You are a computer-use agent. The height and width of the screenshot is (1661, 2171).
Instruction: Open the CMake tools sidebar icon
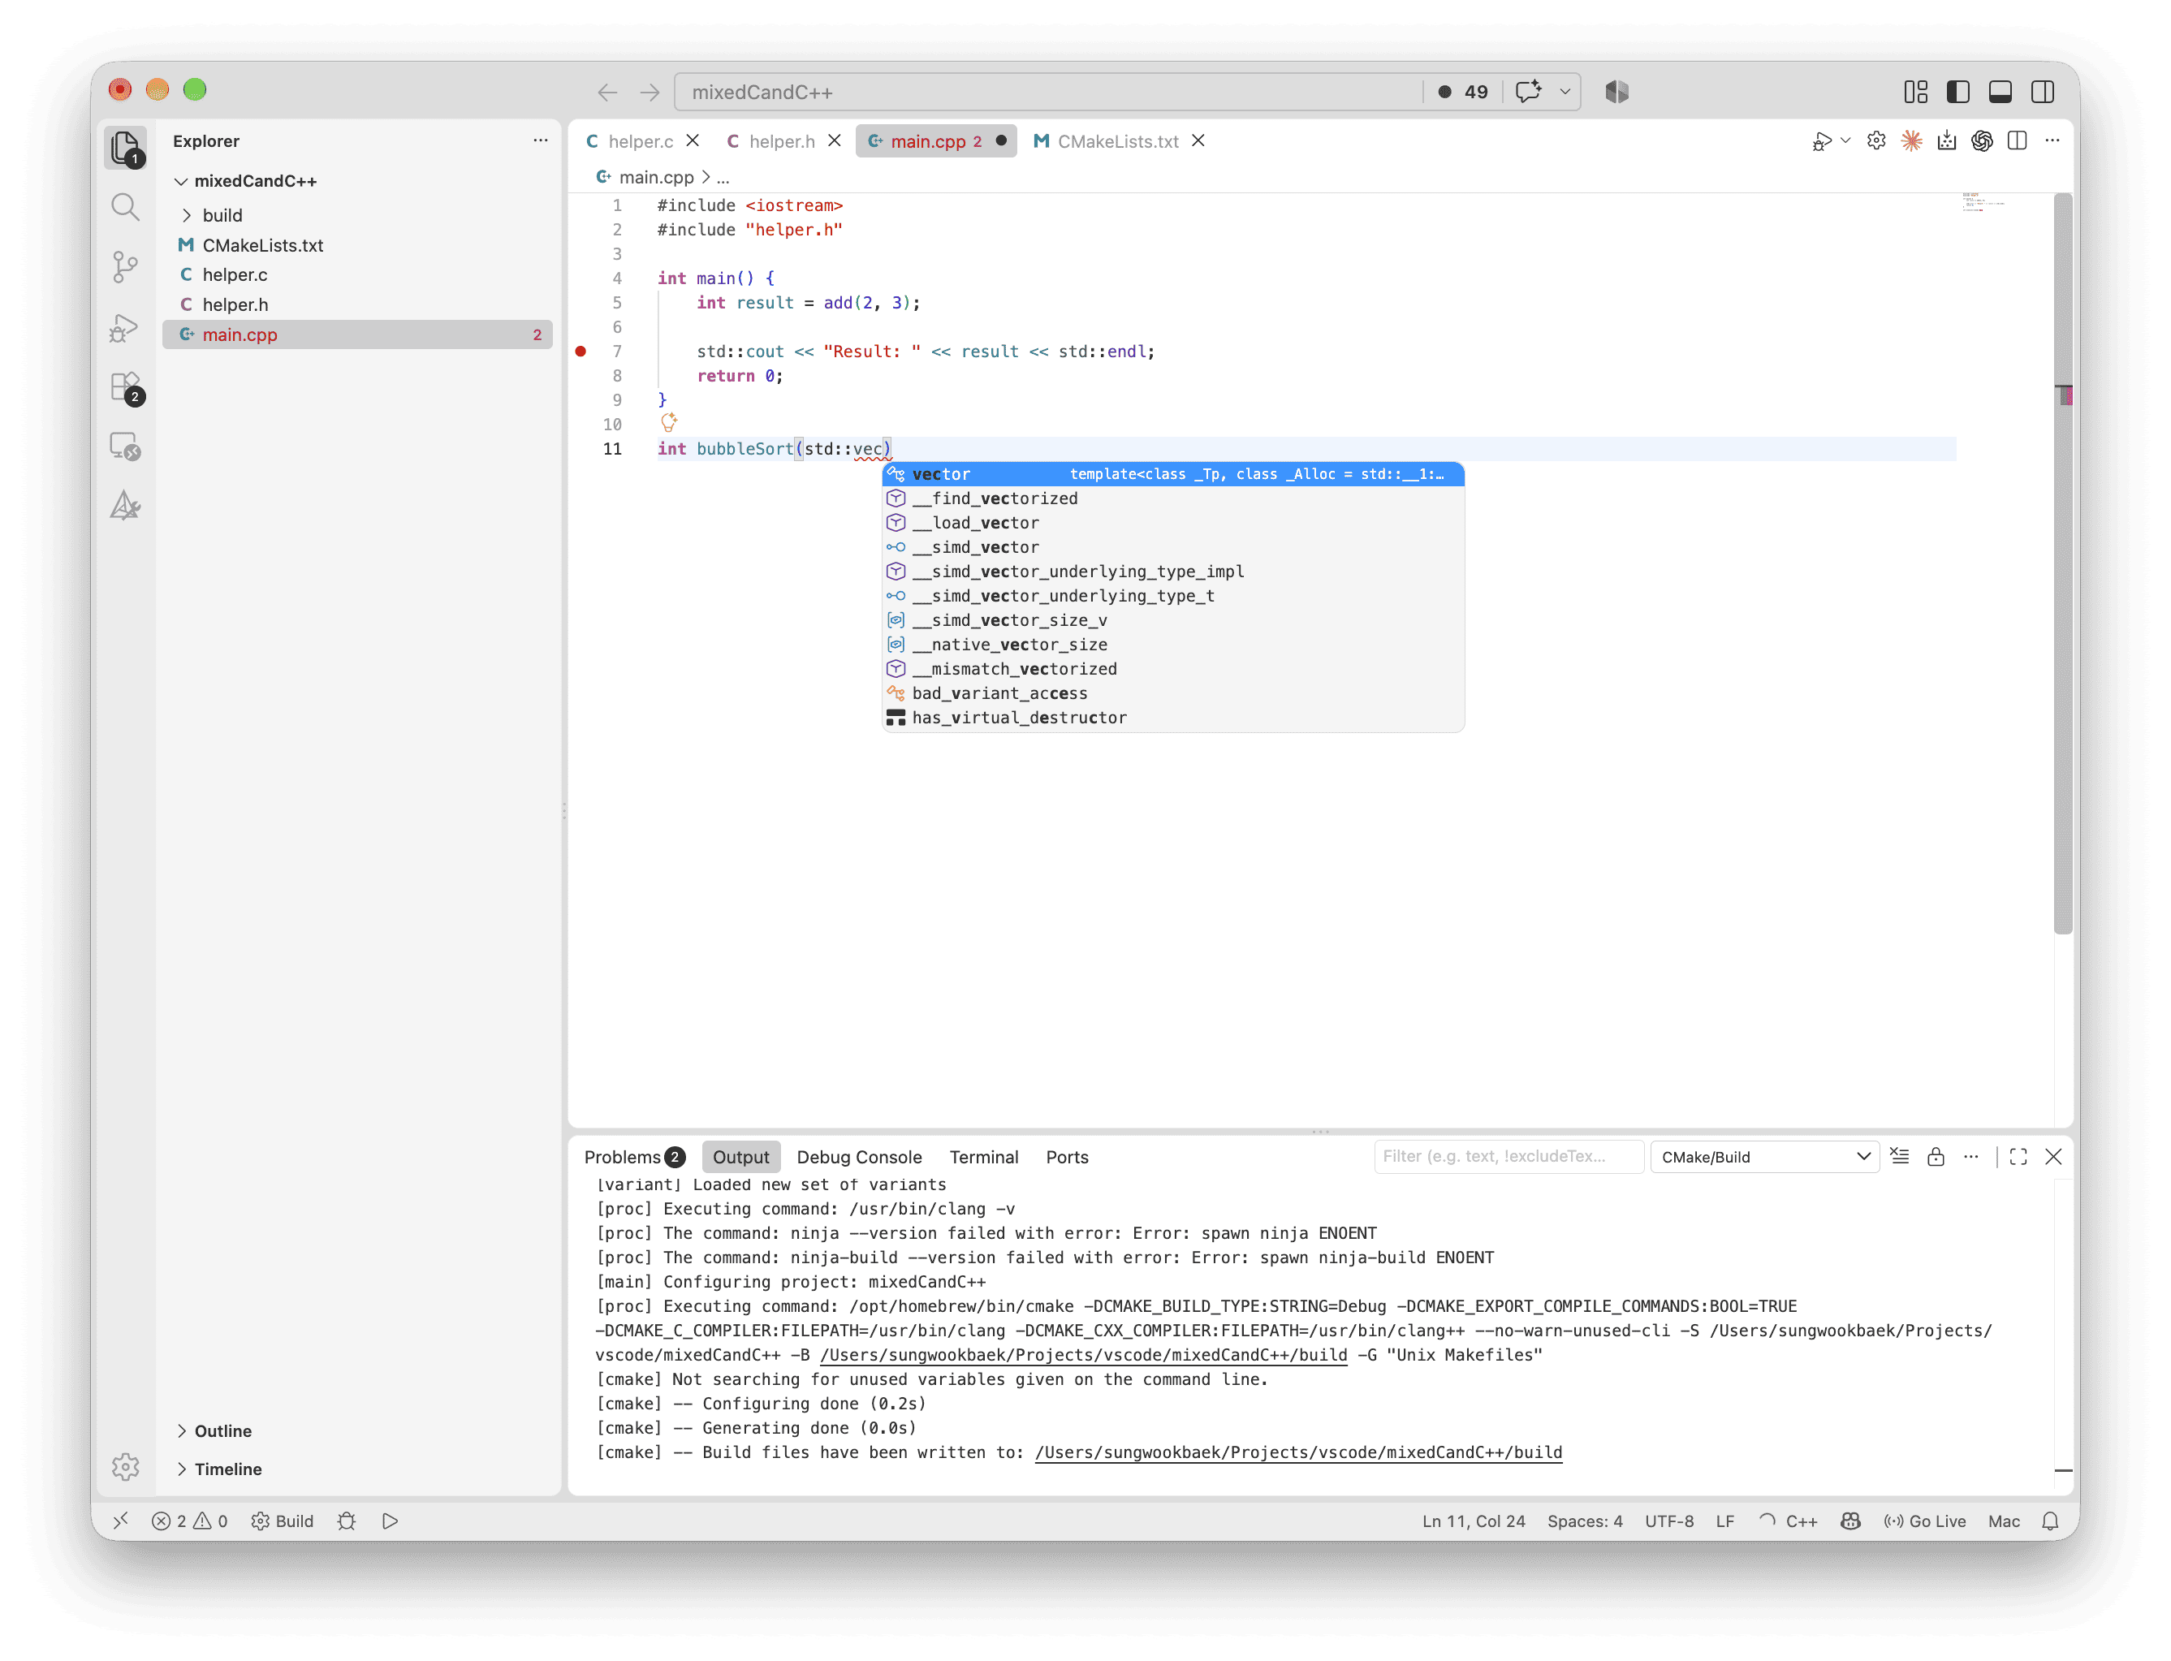coord(126,507)
